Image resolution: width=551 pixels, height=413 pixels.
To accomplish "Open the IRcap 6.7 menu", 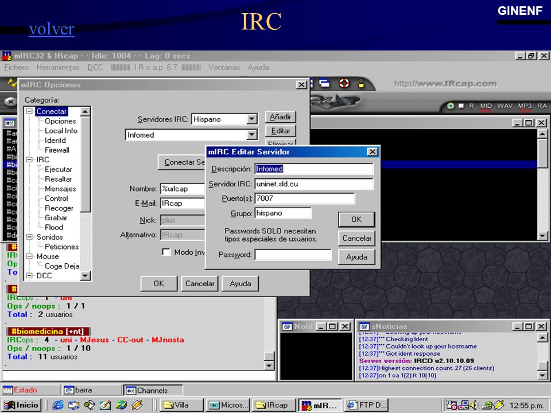I will tap(156, 67).
